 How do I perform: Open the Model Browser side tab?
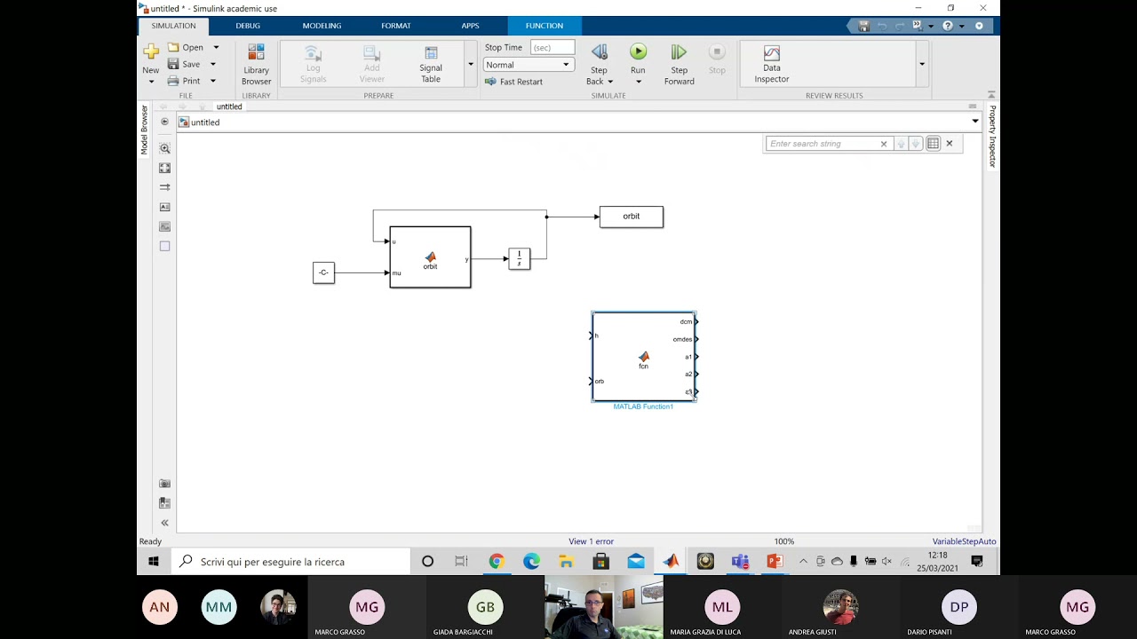pyautogui.click(x=144, y=130)
